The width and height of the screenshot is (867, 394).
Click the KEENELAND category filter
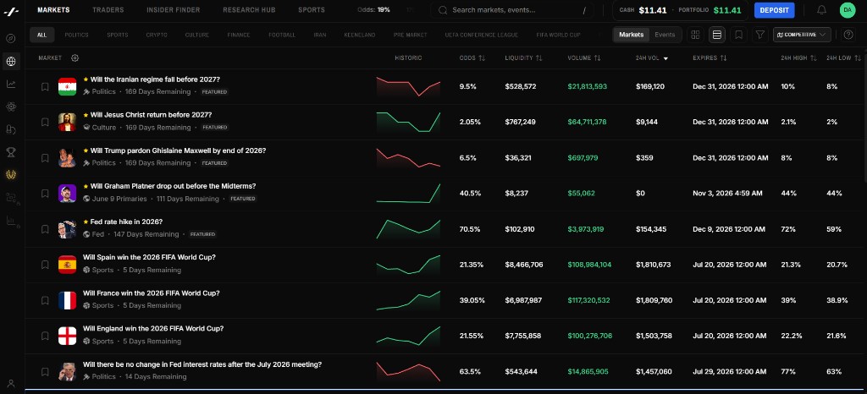pyautogui.click(x=359, y=35)
